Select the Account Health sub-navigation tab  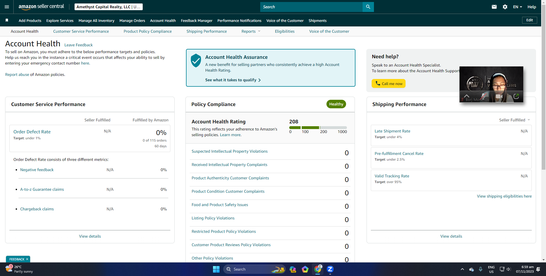(x=24, y=31)
